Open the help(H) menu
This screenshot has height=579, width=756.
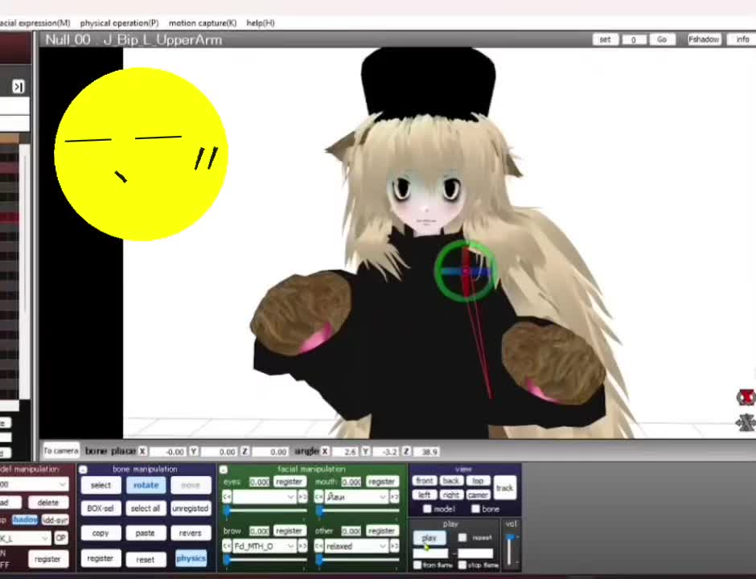(x=261, y=23)
